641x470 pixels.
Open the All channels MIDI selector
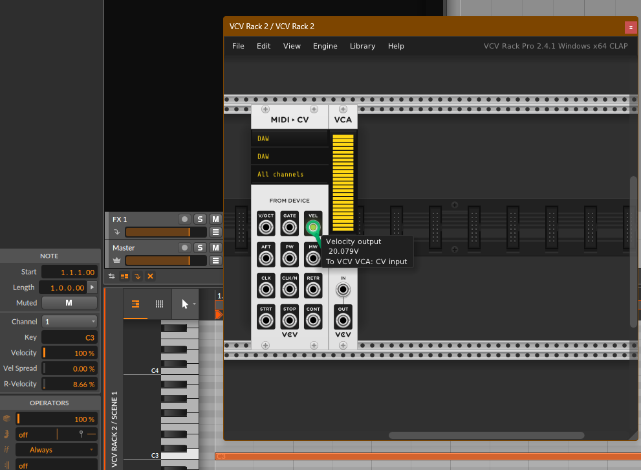(x=289, y=174)
